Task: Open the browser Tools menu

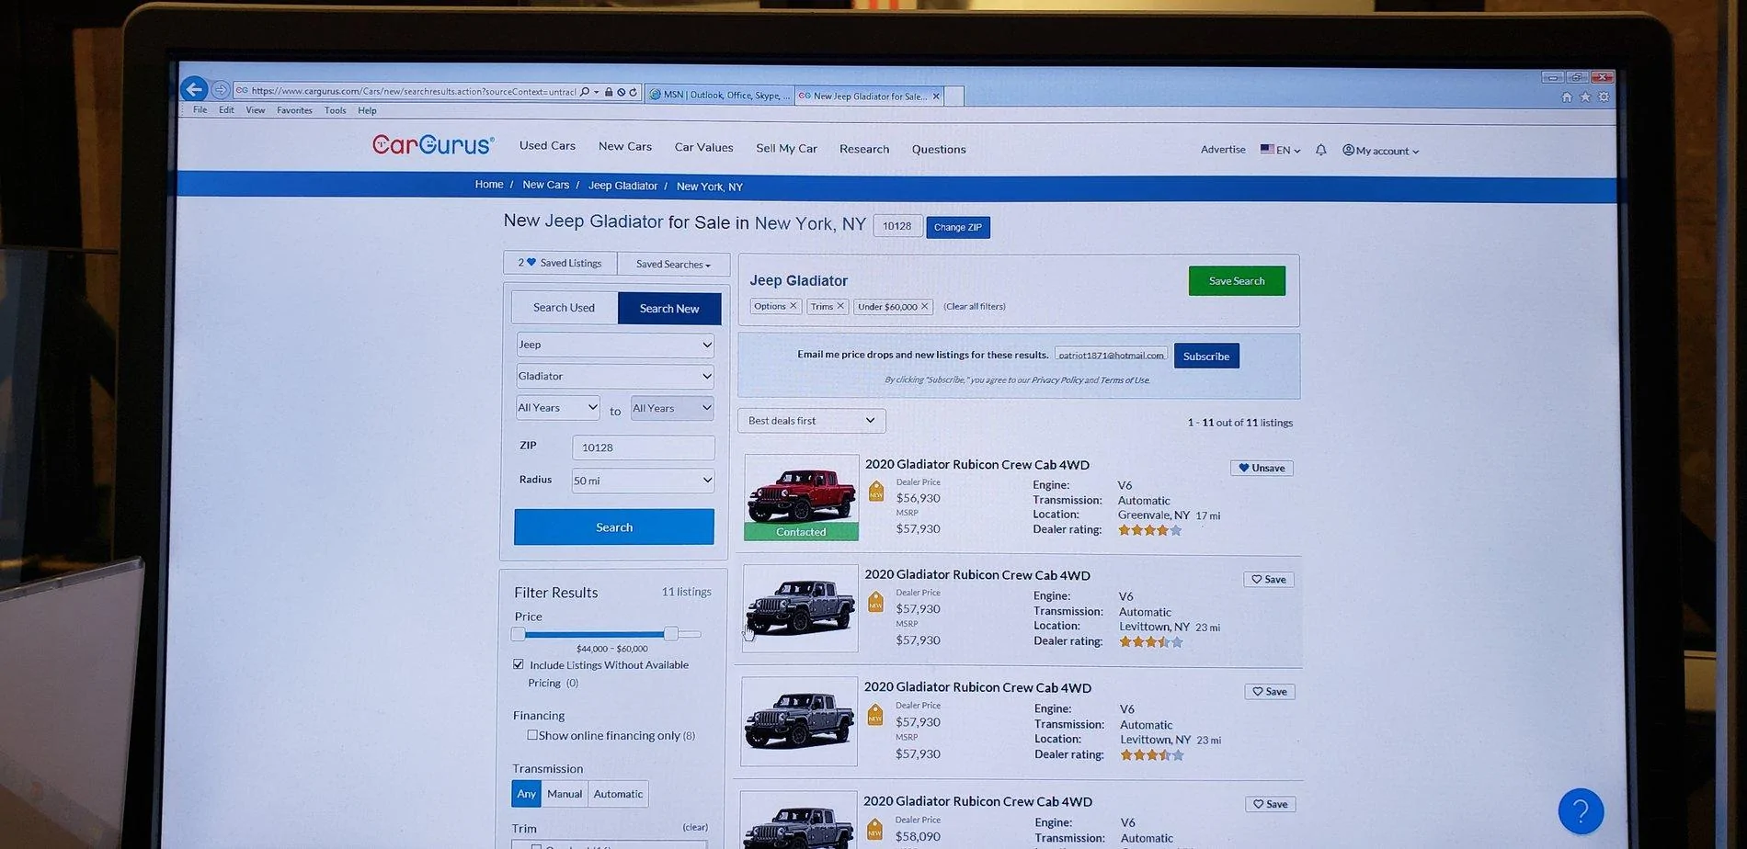Action: coord(336,110)
